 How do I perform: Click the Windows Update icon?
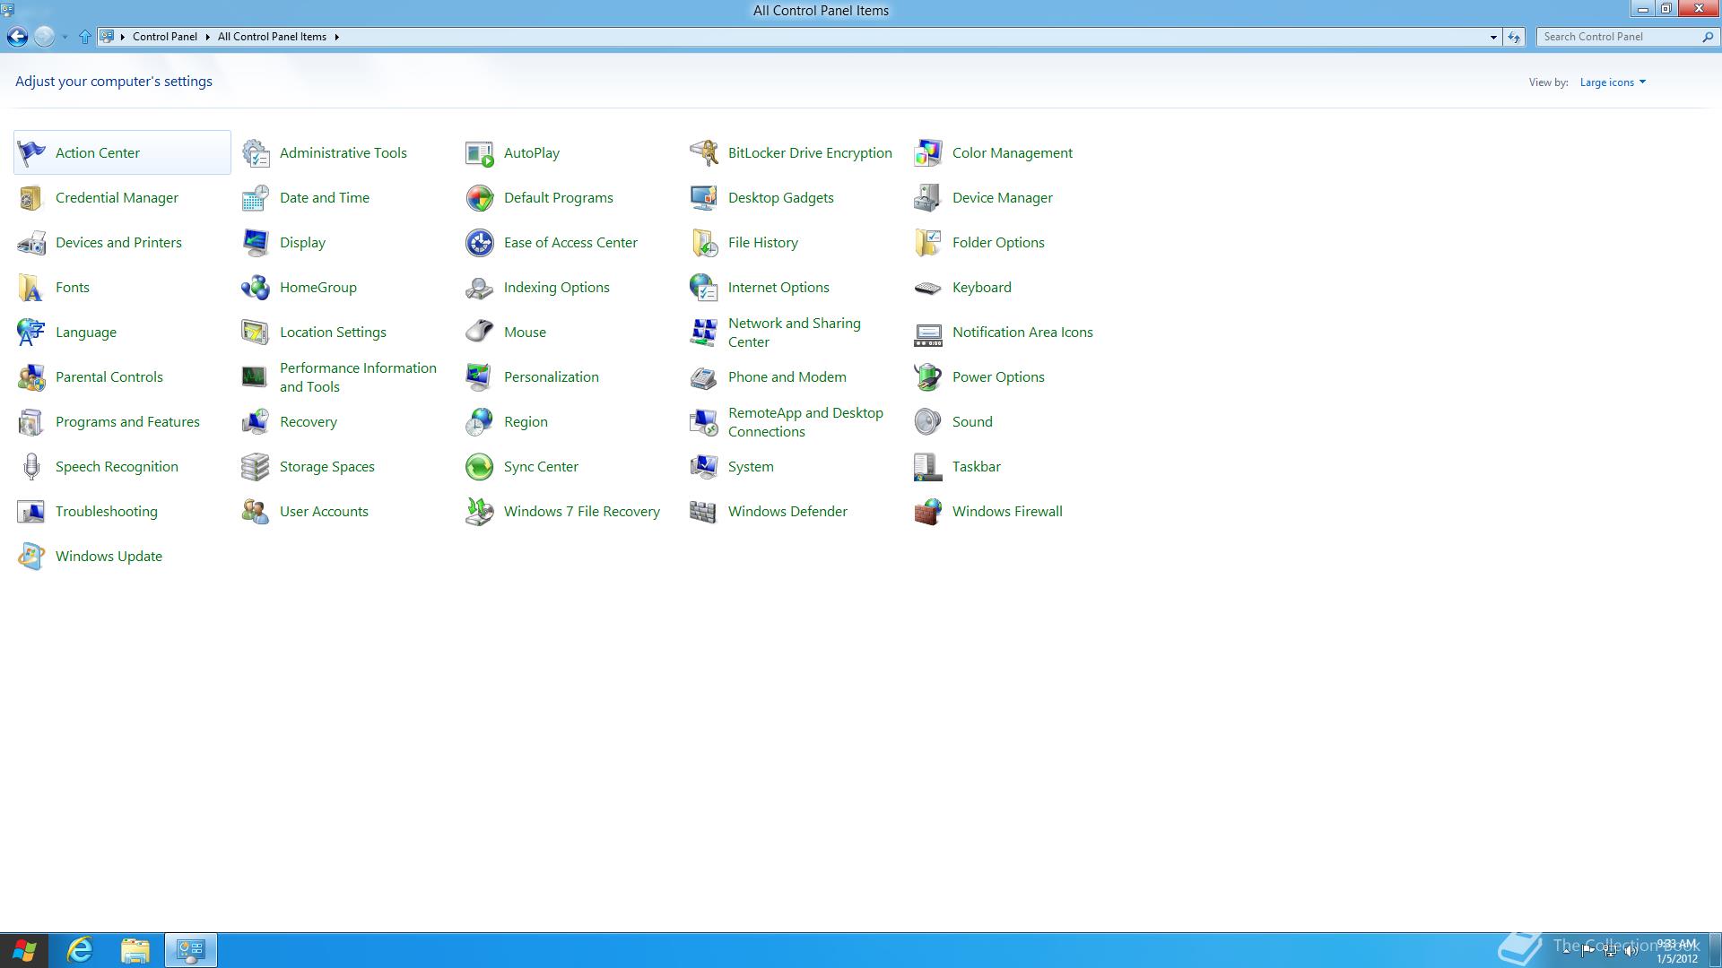31,557
